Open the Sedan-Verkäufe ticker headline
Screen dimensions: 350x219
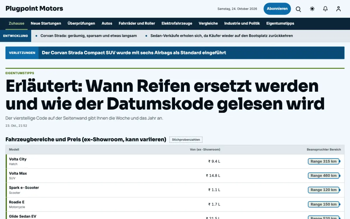click(222, 36)
